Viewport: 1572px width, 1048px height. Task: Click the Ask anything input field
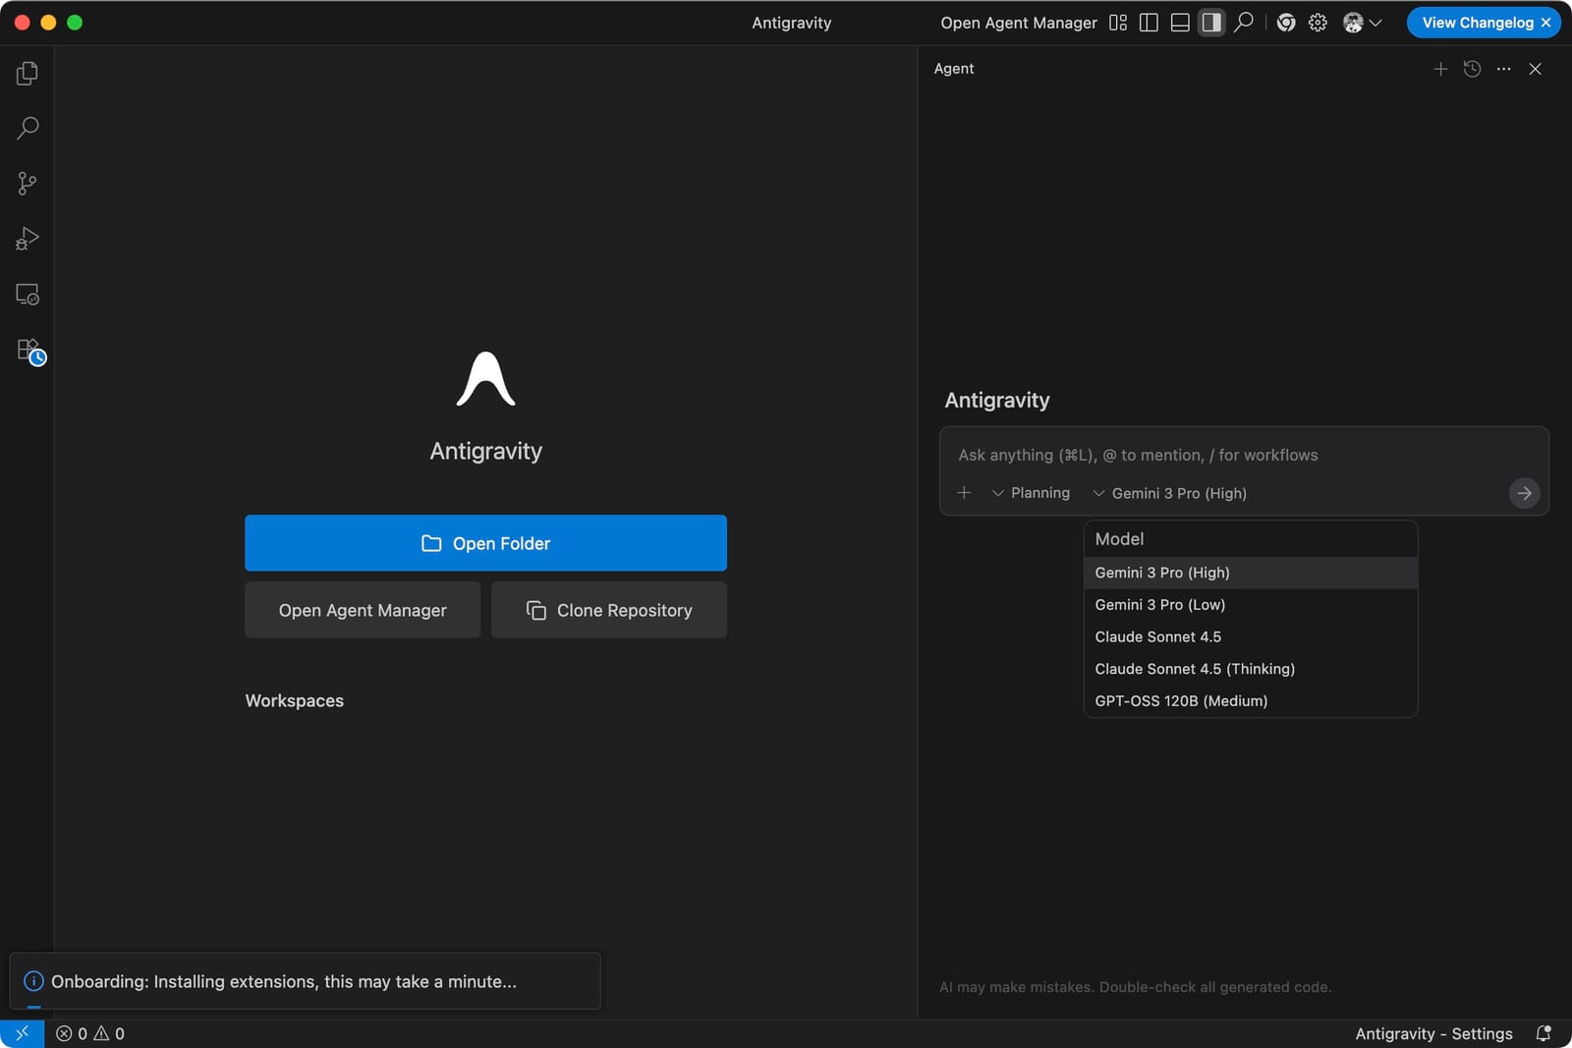click(x=1179, y=455)
